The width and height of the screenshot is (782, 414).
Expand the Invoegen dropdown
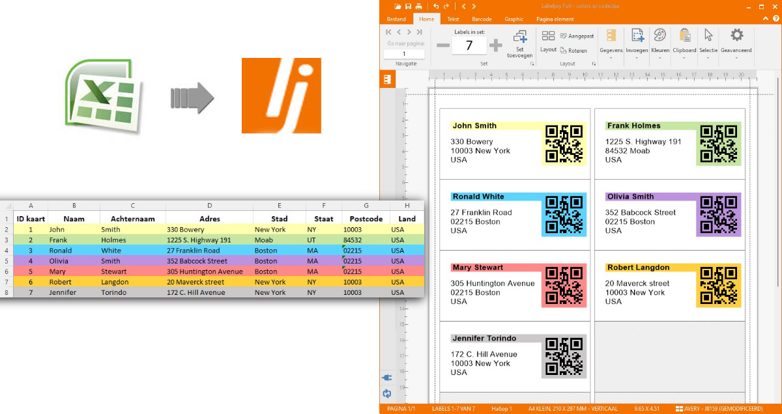637,44
